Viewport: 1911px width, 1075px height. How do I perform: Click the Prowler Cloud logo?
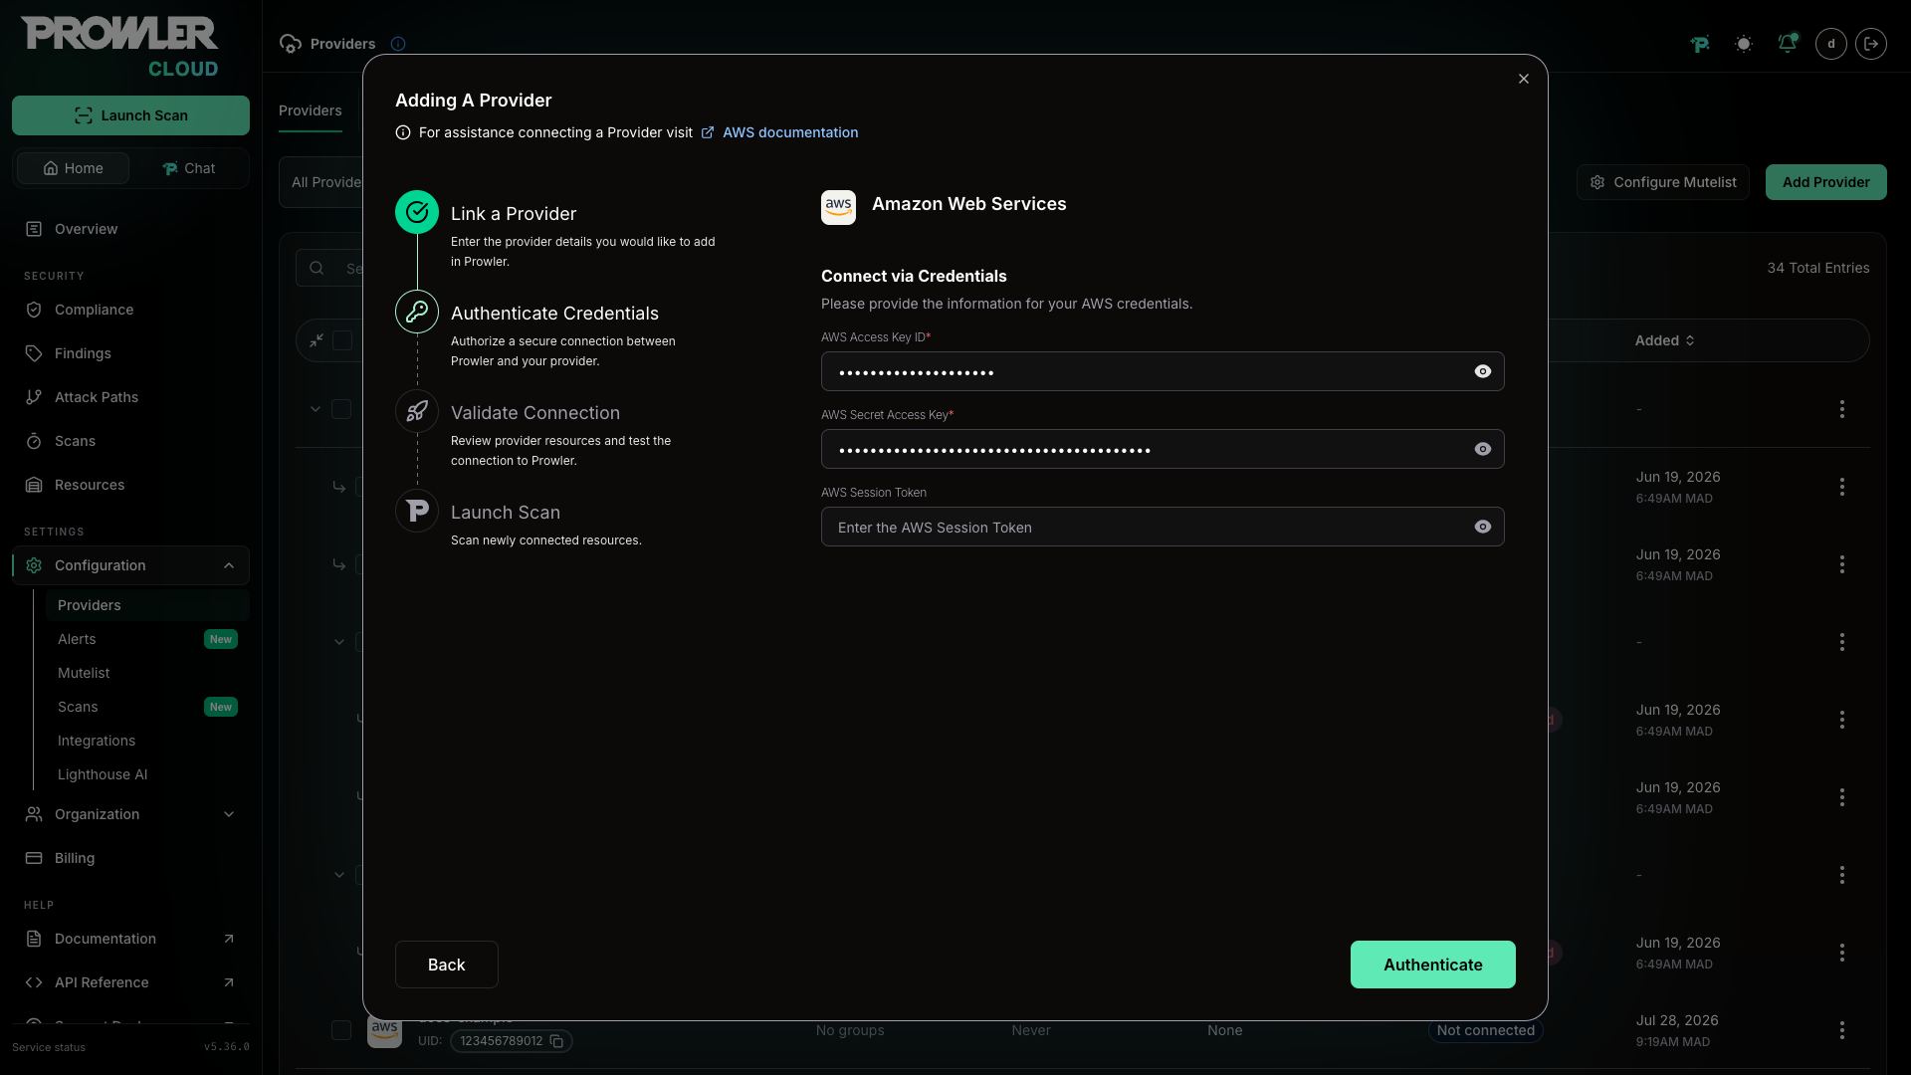coord(120,46)
